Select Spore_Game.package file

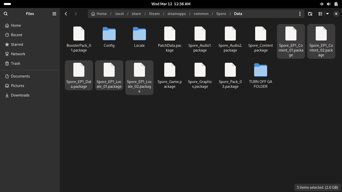pyautogui.click(x=170, y=75)
